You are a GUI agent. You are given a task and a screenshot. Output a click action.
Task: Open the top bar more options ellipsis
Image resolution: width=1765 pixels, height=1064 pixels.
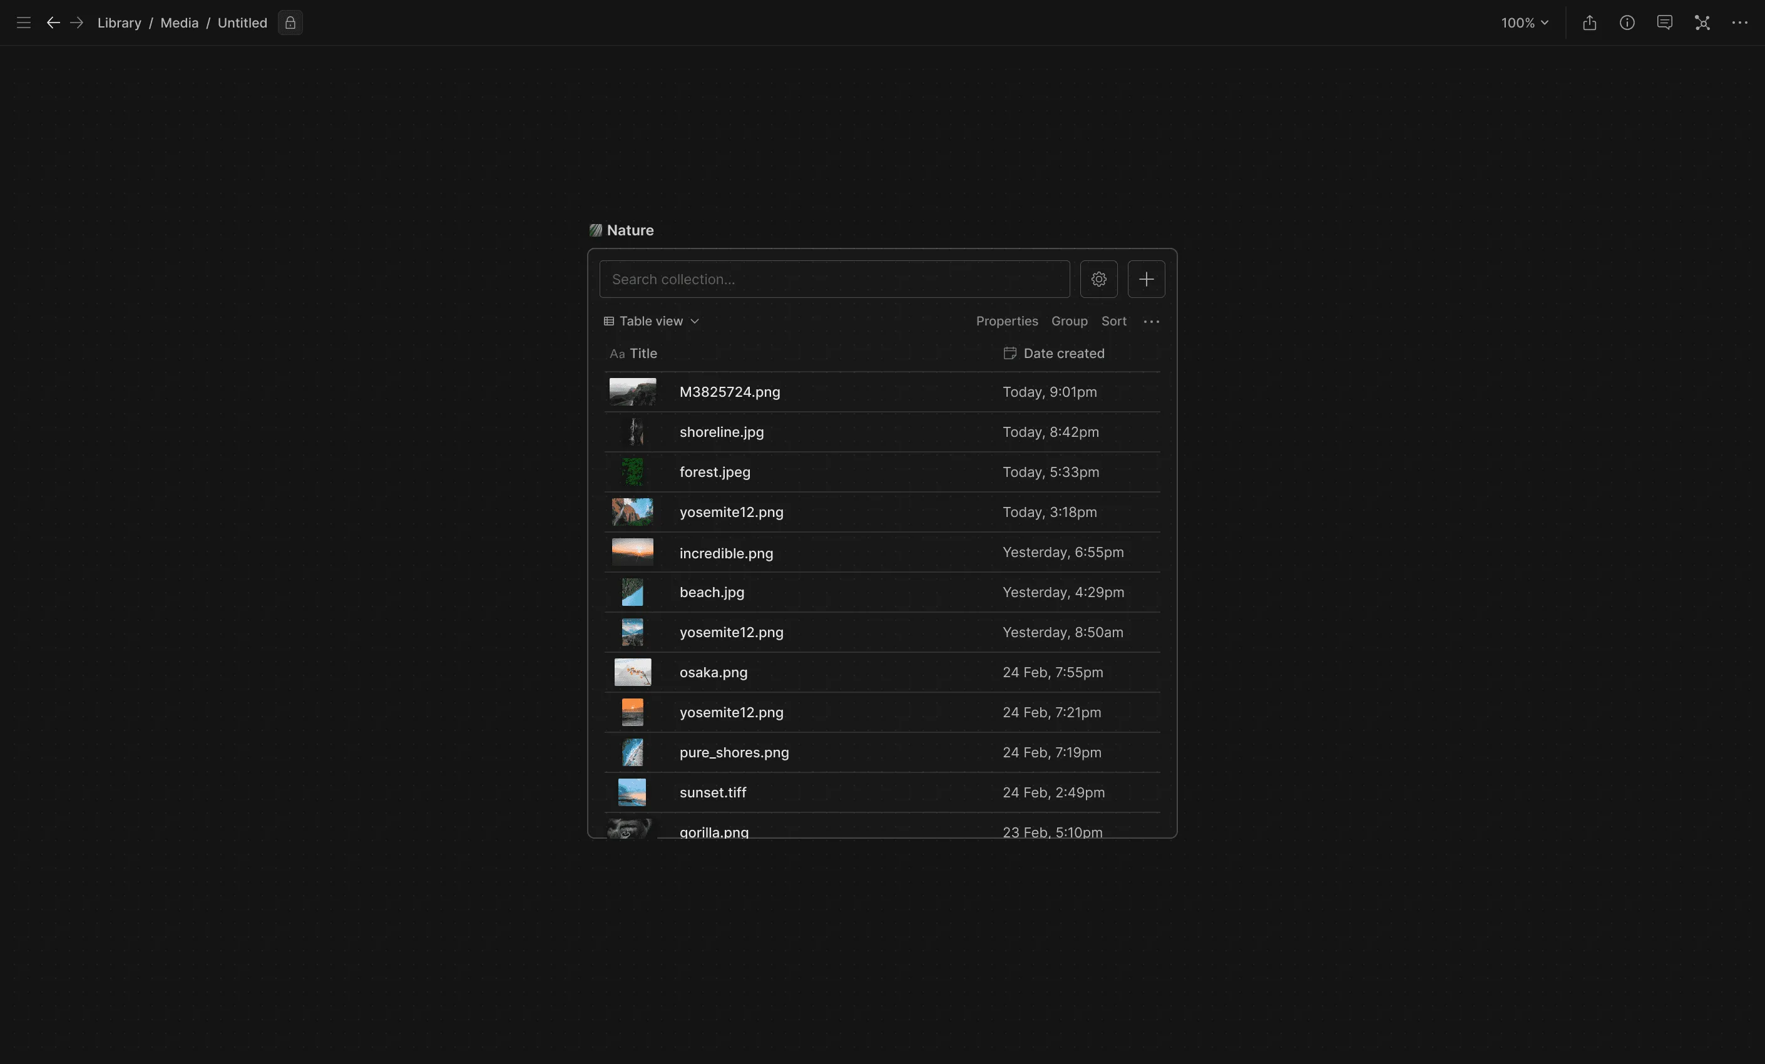[1739, 23]
